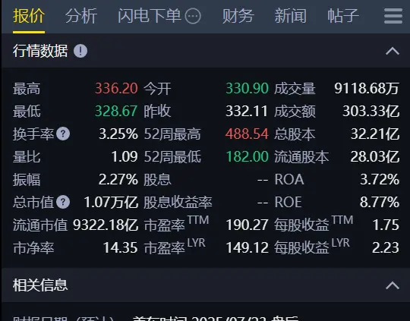The image size is (410, 321).
Task: Open the 闪电下单 more options circle icon
Action: tap(193, 16)
